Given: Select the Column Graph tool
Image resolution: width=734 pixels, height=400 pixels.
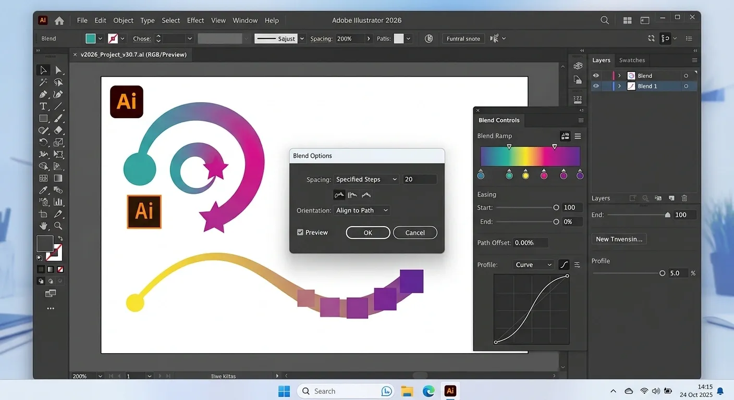Looking at the screenshot, I should point(58,202).
